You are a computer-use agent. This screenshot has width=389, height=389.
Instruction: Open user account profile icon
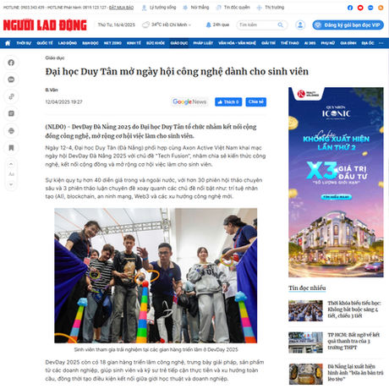(x=300, y=25)
